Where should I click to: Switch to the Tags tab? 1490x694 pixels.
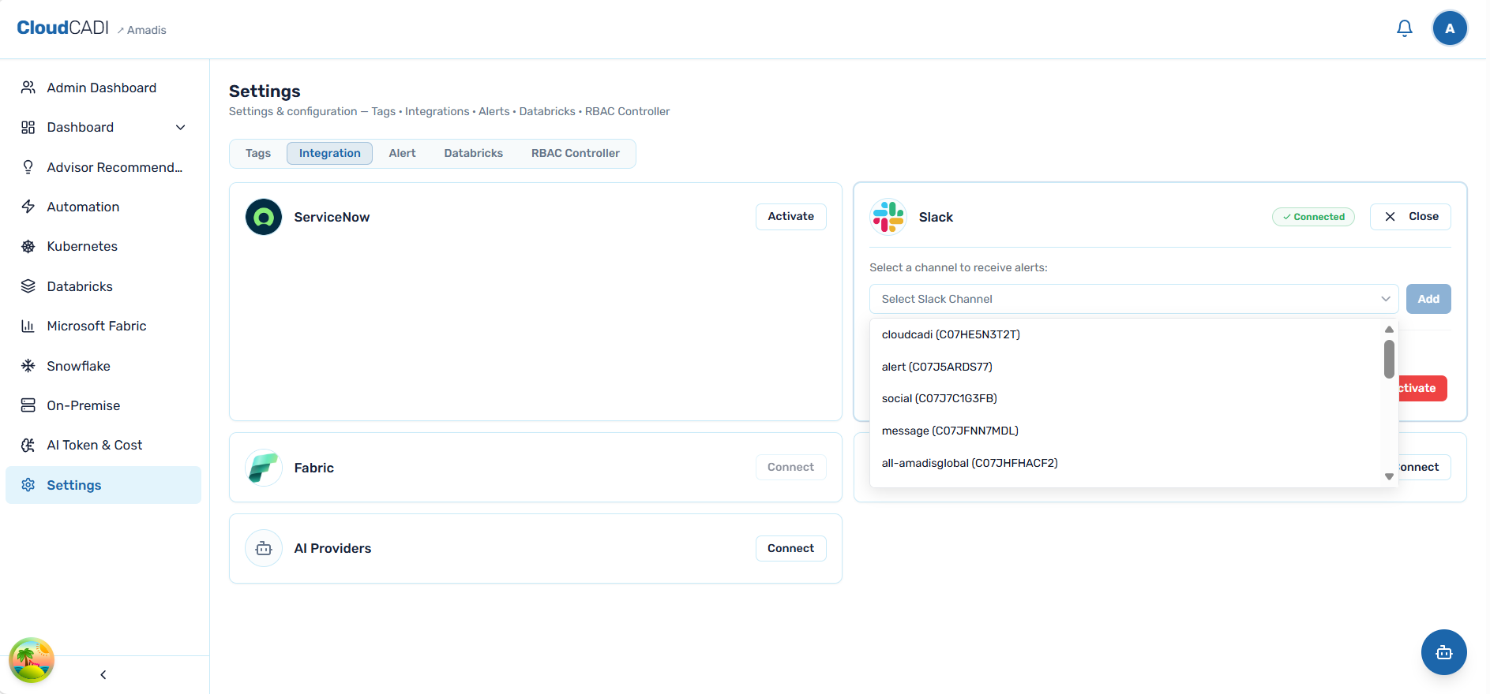coord(258,153)
